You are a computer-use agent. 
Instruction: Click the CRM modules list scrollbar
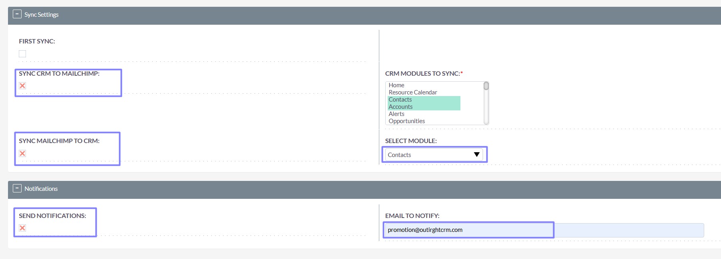click(486, 104)
